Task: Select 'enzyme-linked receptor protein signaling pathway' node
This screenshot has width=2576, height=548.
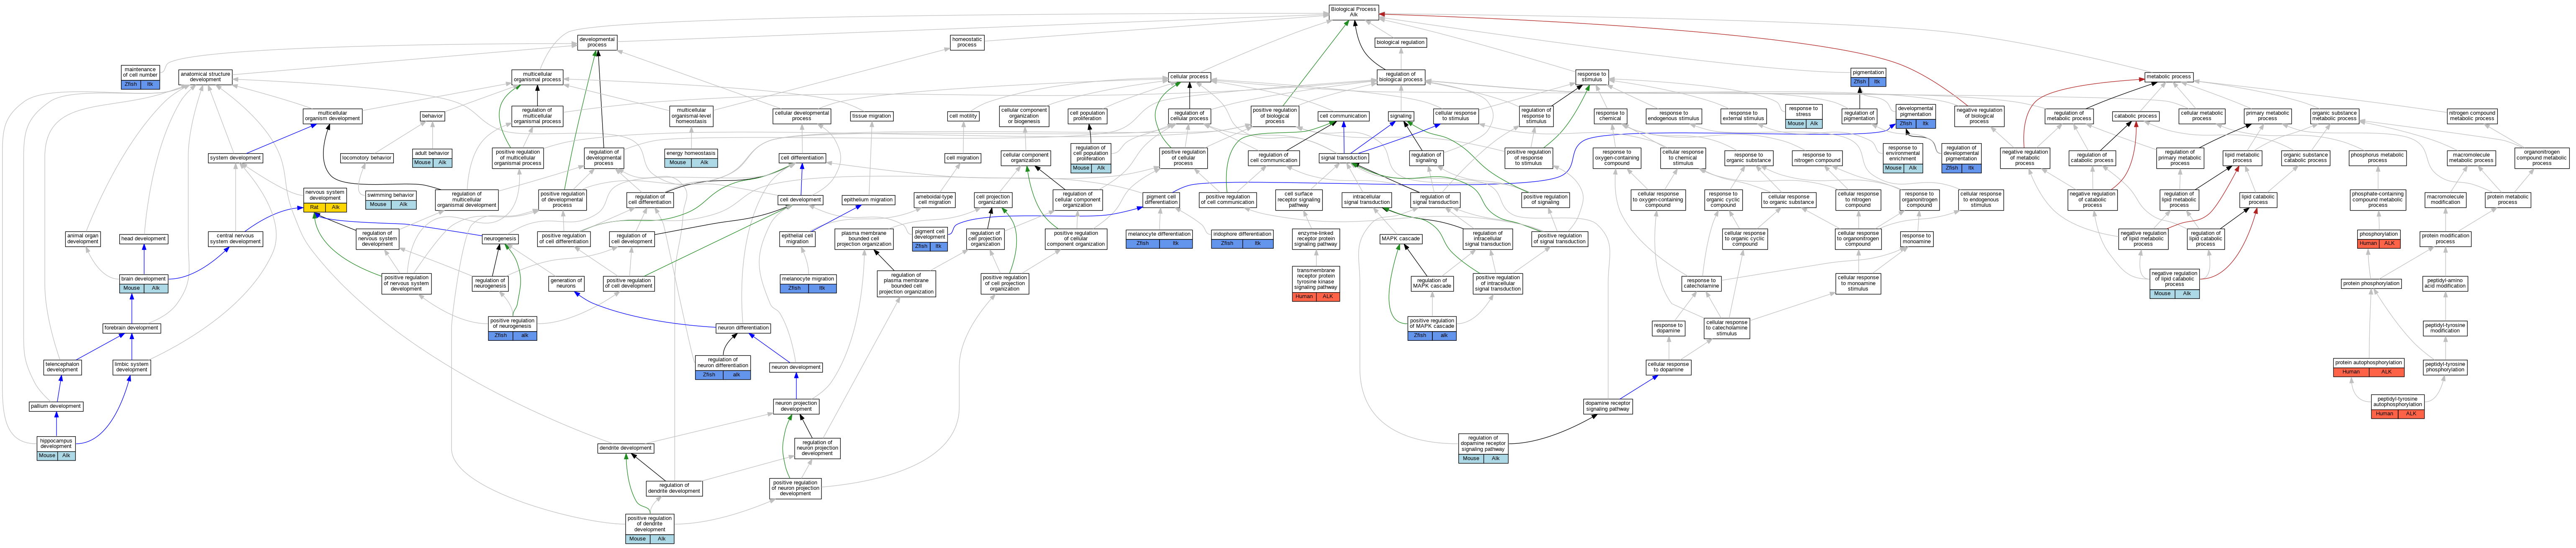Action: [x=1315, y=239]
